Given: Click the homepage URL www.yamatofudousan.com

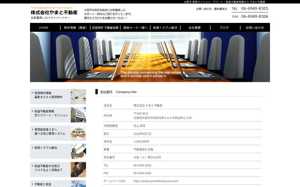Looking at the screenshot, I should (156, 181).
